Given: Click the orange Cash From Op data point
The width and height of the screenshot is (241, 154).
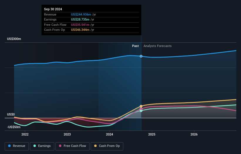Looking at the screenshot, I should 141,106.
